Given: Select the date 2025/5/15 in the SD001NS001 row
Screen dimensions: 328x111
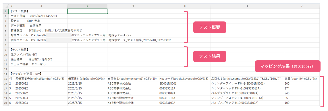Looking at the screenshot, I should coord(87,84).
